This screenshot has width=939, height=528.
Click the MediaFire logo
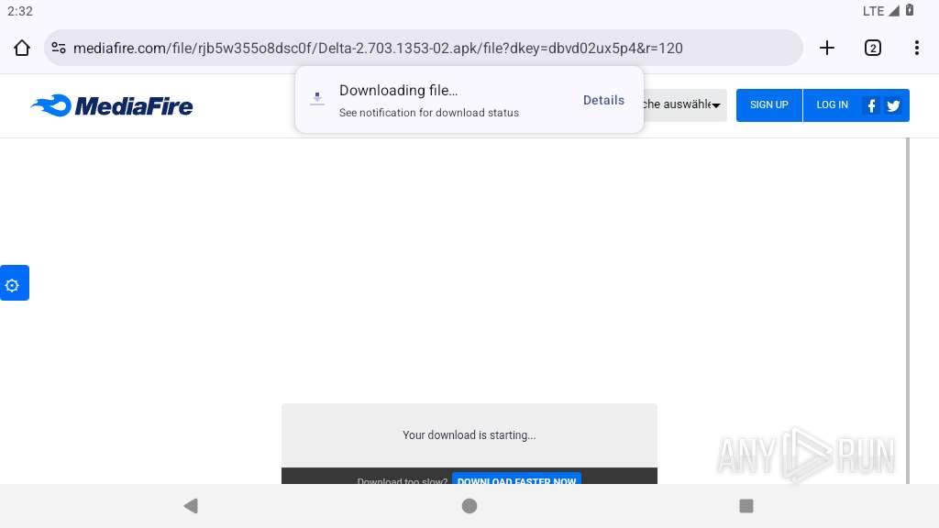coord(112,106)
